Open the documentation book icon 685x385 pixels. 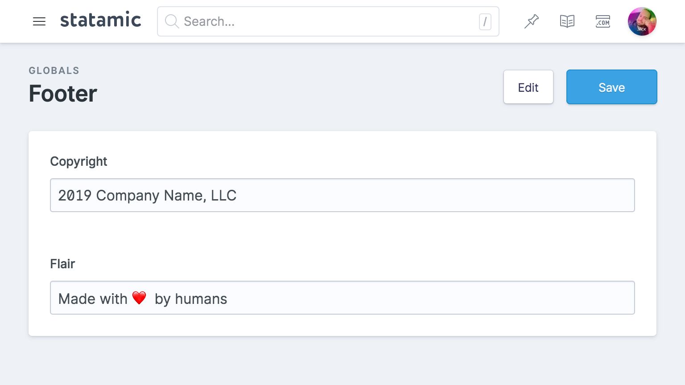pos(567,21)
